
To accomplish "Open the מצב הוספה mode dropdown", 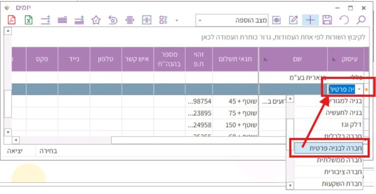I will 232,21.
